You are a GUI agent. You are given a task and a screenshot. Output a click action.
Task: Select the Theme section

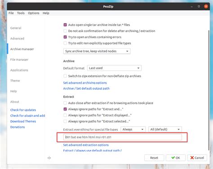(x=15, y=80)
